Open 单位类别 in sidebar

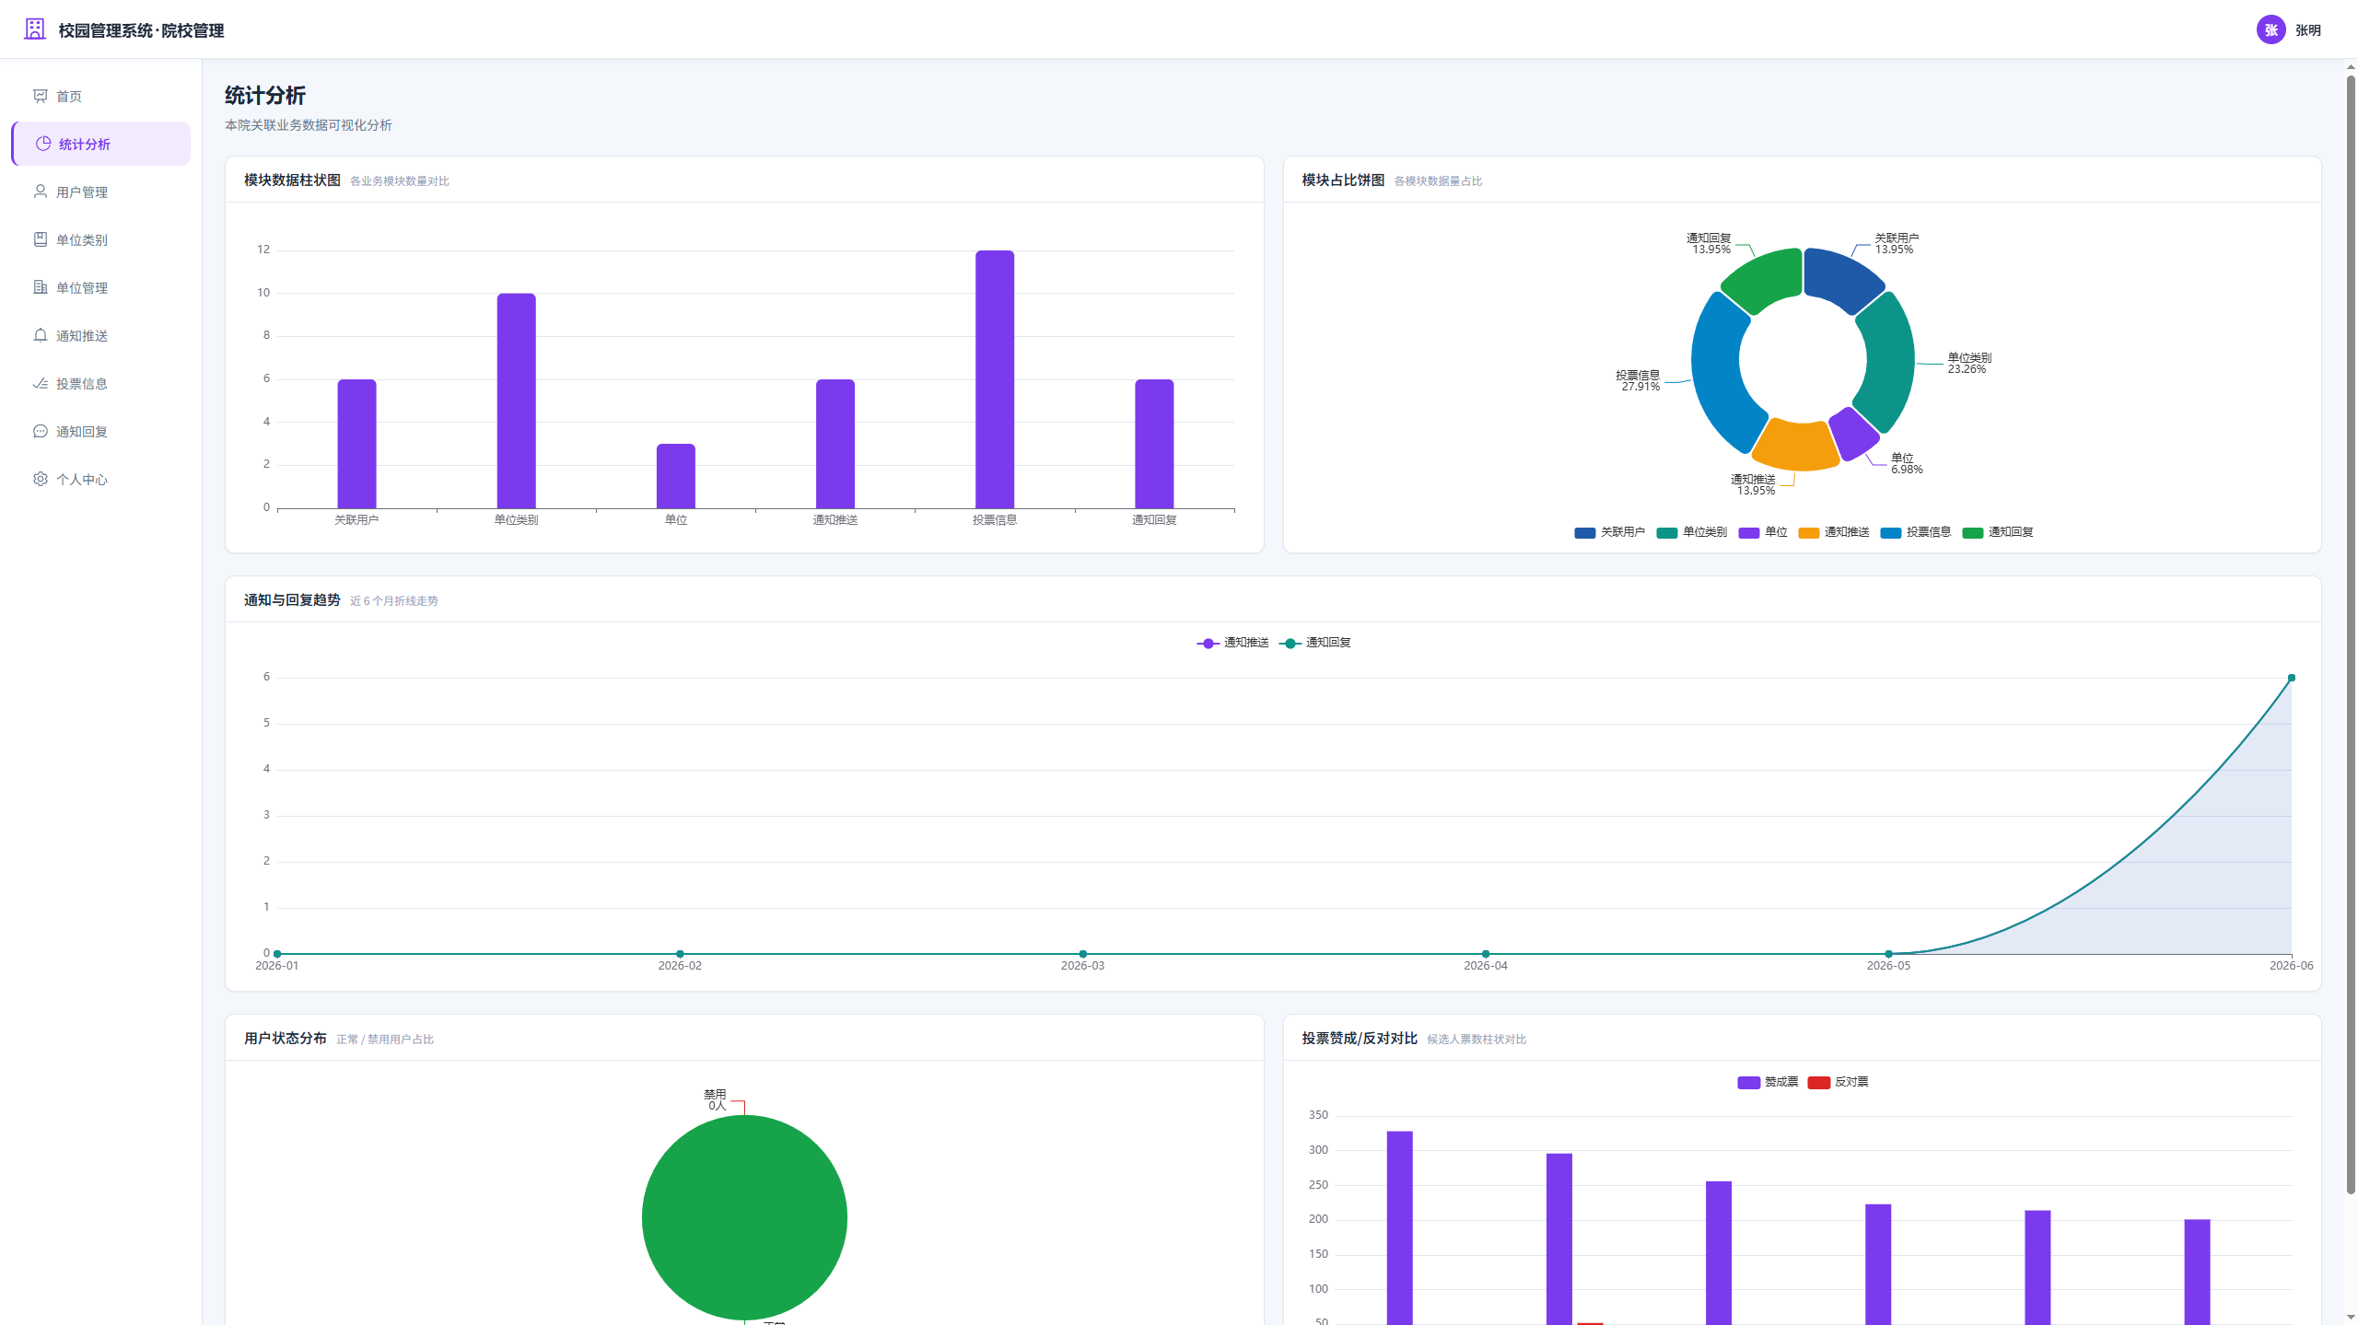pos(101,239)
